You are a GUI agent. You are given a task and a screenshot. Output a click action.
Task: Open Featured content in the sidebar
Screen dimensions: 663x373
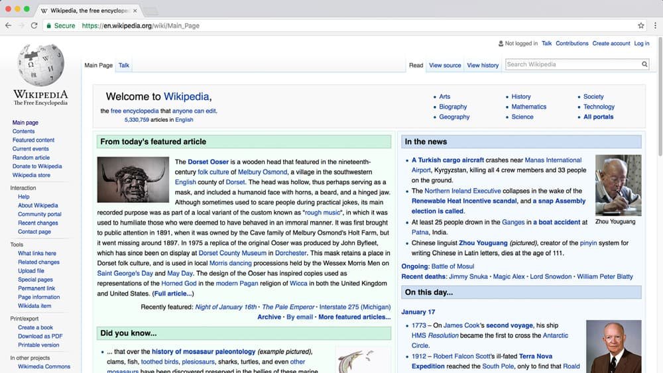coord(33,140)
